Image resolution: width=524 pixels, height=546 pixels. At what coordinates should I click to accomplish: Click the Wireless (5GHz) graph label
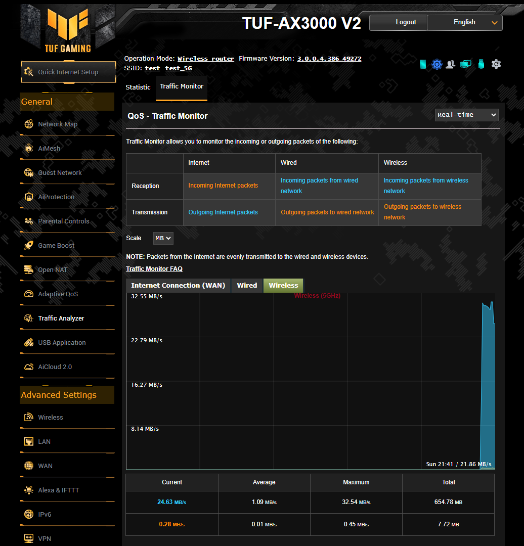(317, 296)
